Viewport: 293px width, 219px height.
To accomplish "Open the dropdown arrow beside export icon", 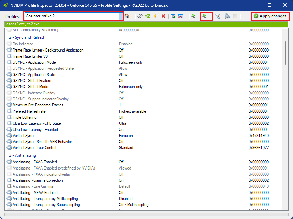I will pyautogui.click(x=199, y=16).
